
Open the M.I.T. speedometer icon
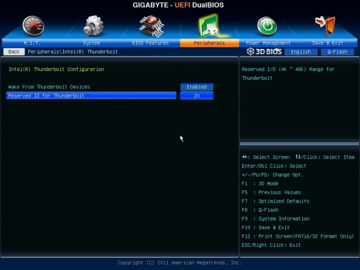tap(33, 26)
